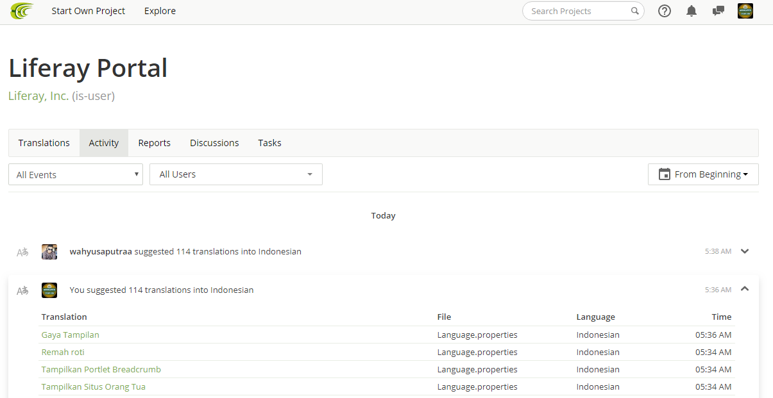Viewport: 773px width, 398px height.
Task: Open the Liferay, Inc. owner link
Action: click(38, 96)
